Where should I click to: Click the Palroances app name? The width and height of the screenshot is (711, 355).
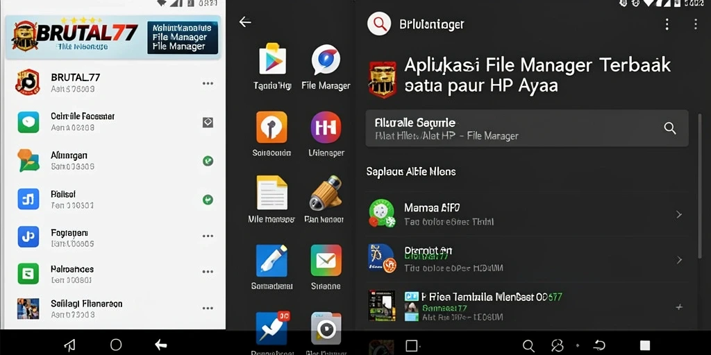pyautogui.click(x=72, y=269)
